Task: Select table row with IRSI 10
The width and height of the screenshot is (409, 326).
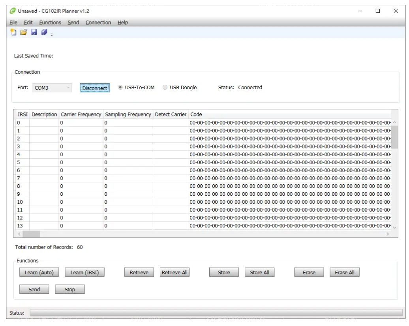Action: pyautogui.click(x=203, y=202)
